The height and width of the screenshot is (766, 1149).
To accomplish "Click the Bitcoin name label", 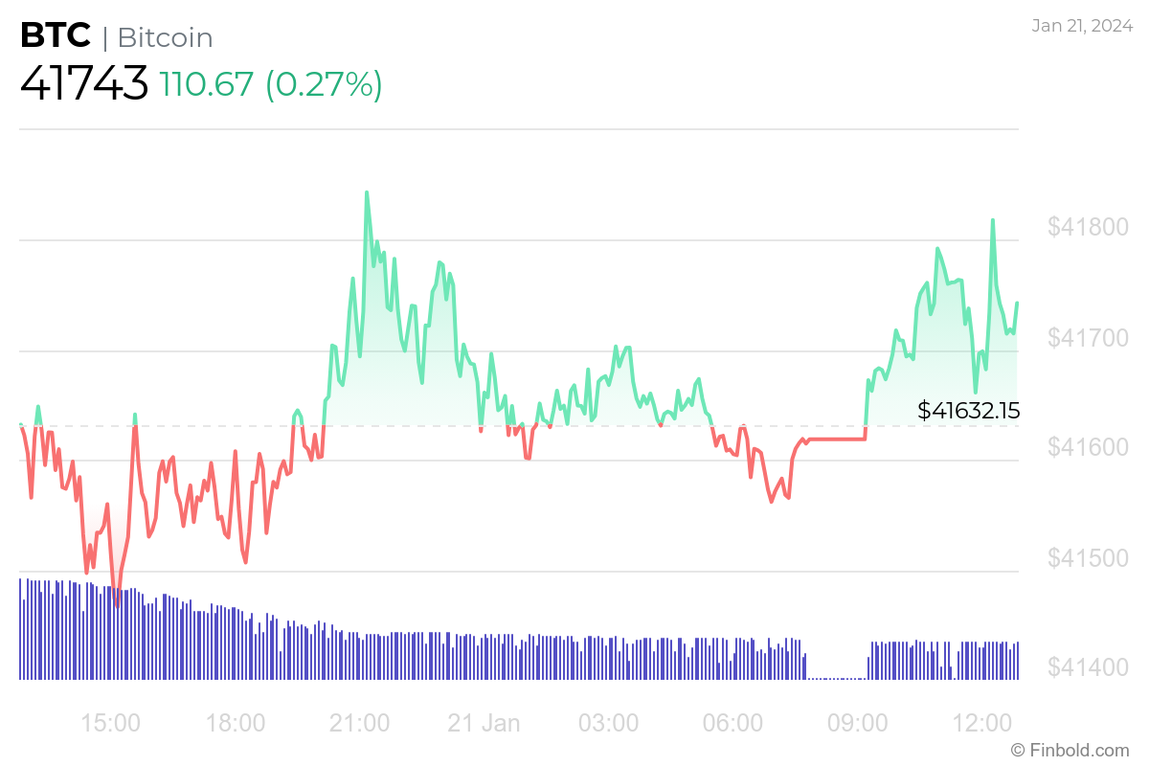I will point(165,38).
